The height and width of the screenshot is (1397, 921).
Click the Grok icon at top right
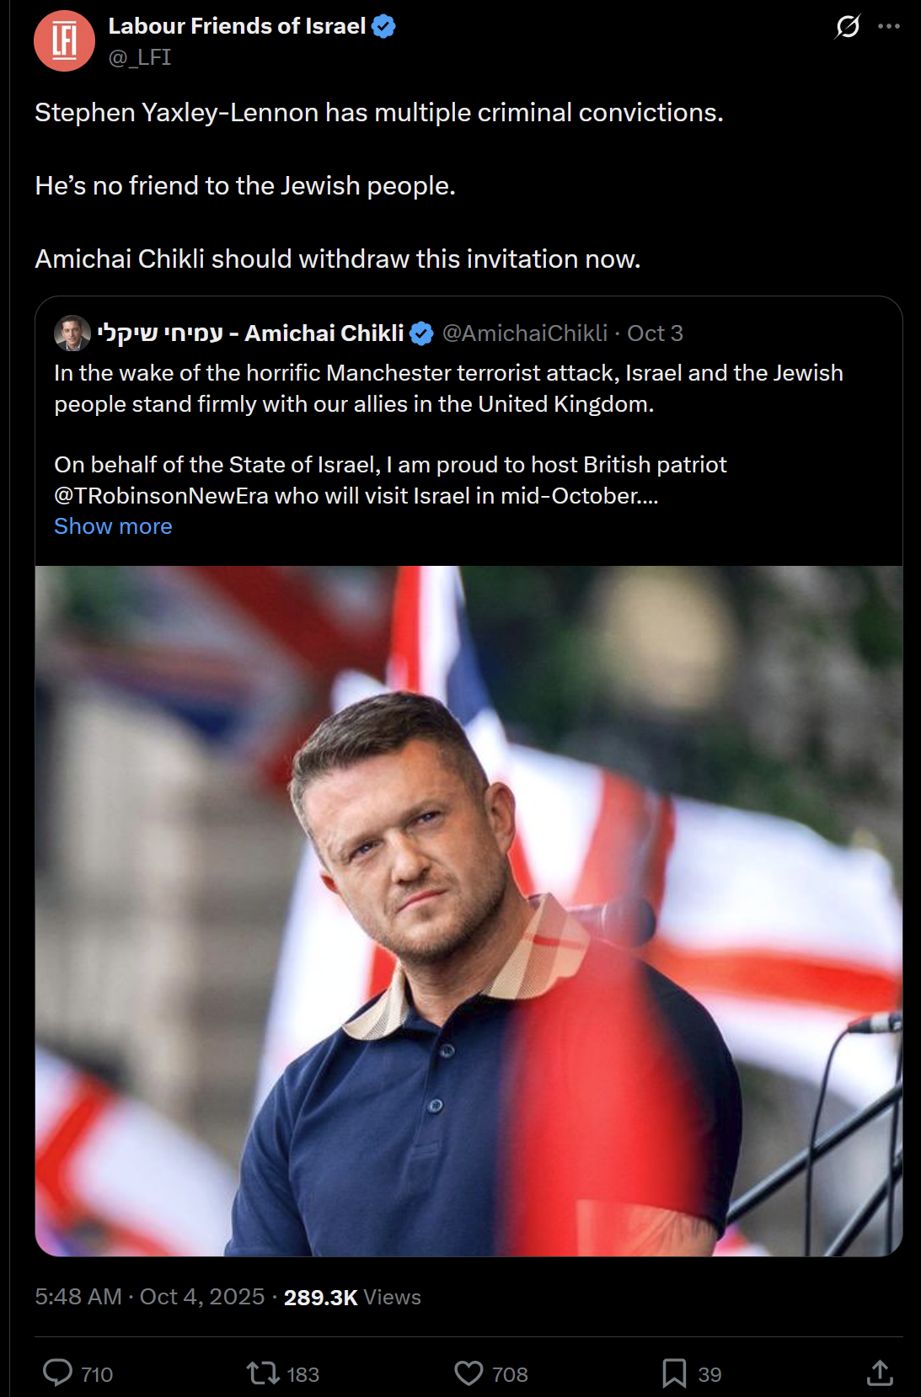point(847,27)
